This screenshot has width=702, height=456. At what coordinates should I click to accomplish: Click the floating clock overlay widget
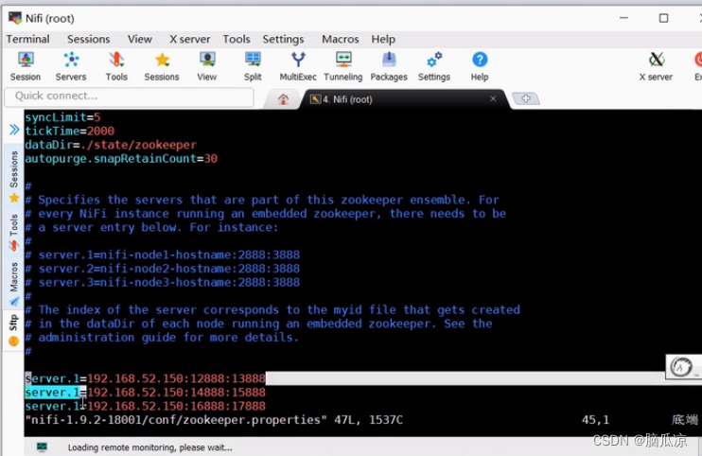click(681, 367)
